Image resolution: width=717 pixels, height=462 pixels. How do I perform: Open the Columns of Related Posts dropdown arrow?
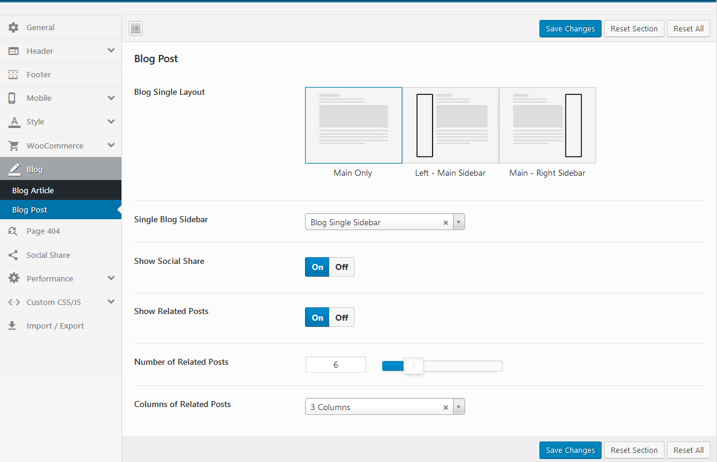click(x=458, y=406)
